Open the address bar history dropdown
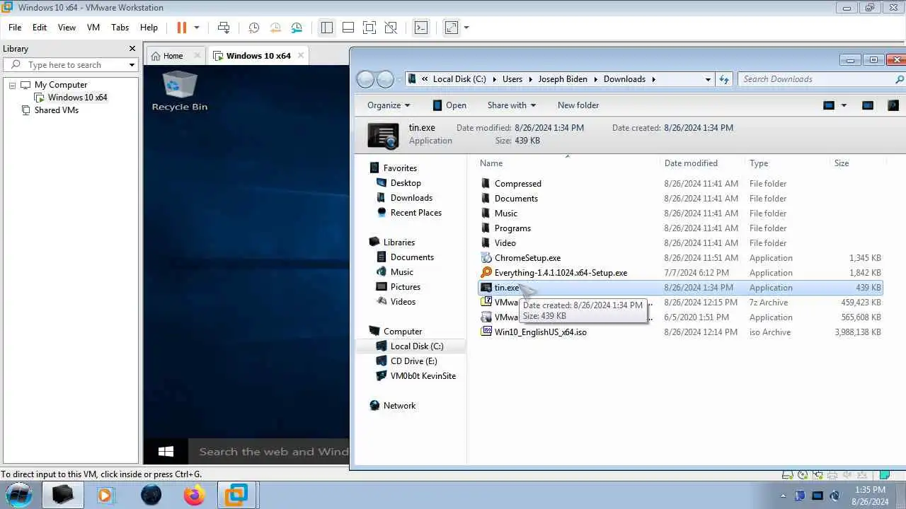This screenshot has height=509, width=906. [708, 79]
